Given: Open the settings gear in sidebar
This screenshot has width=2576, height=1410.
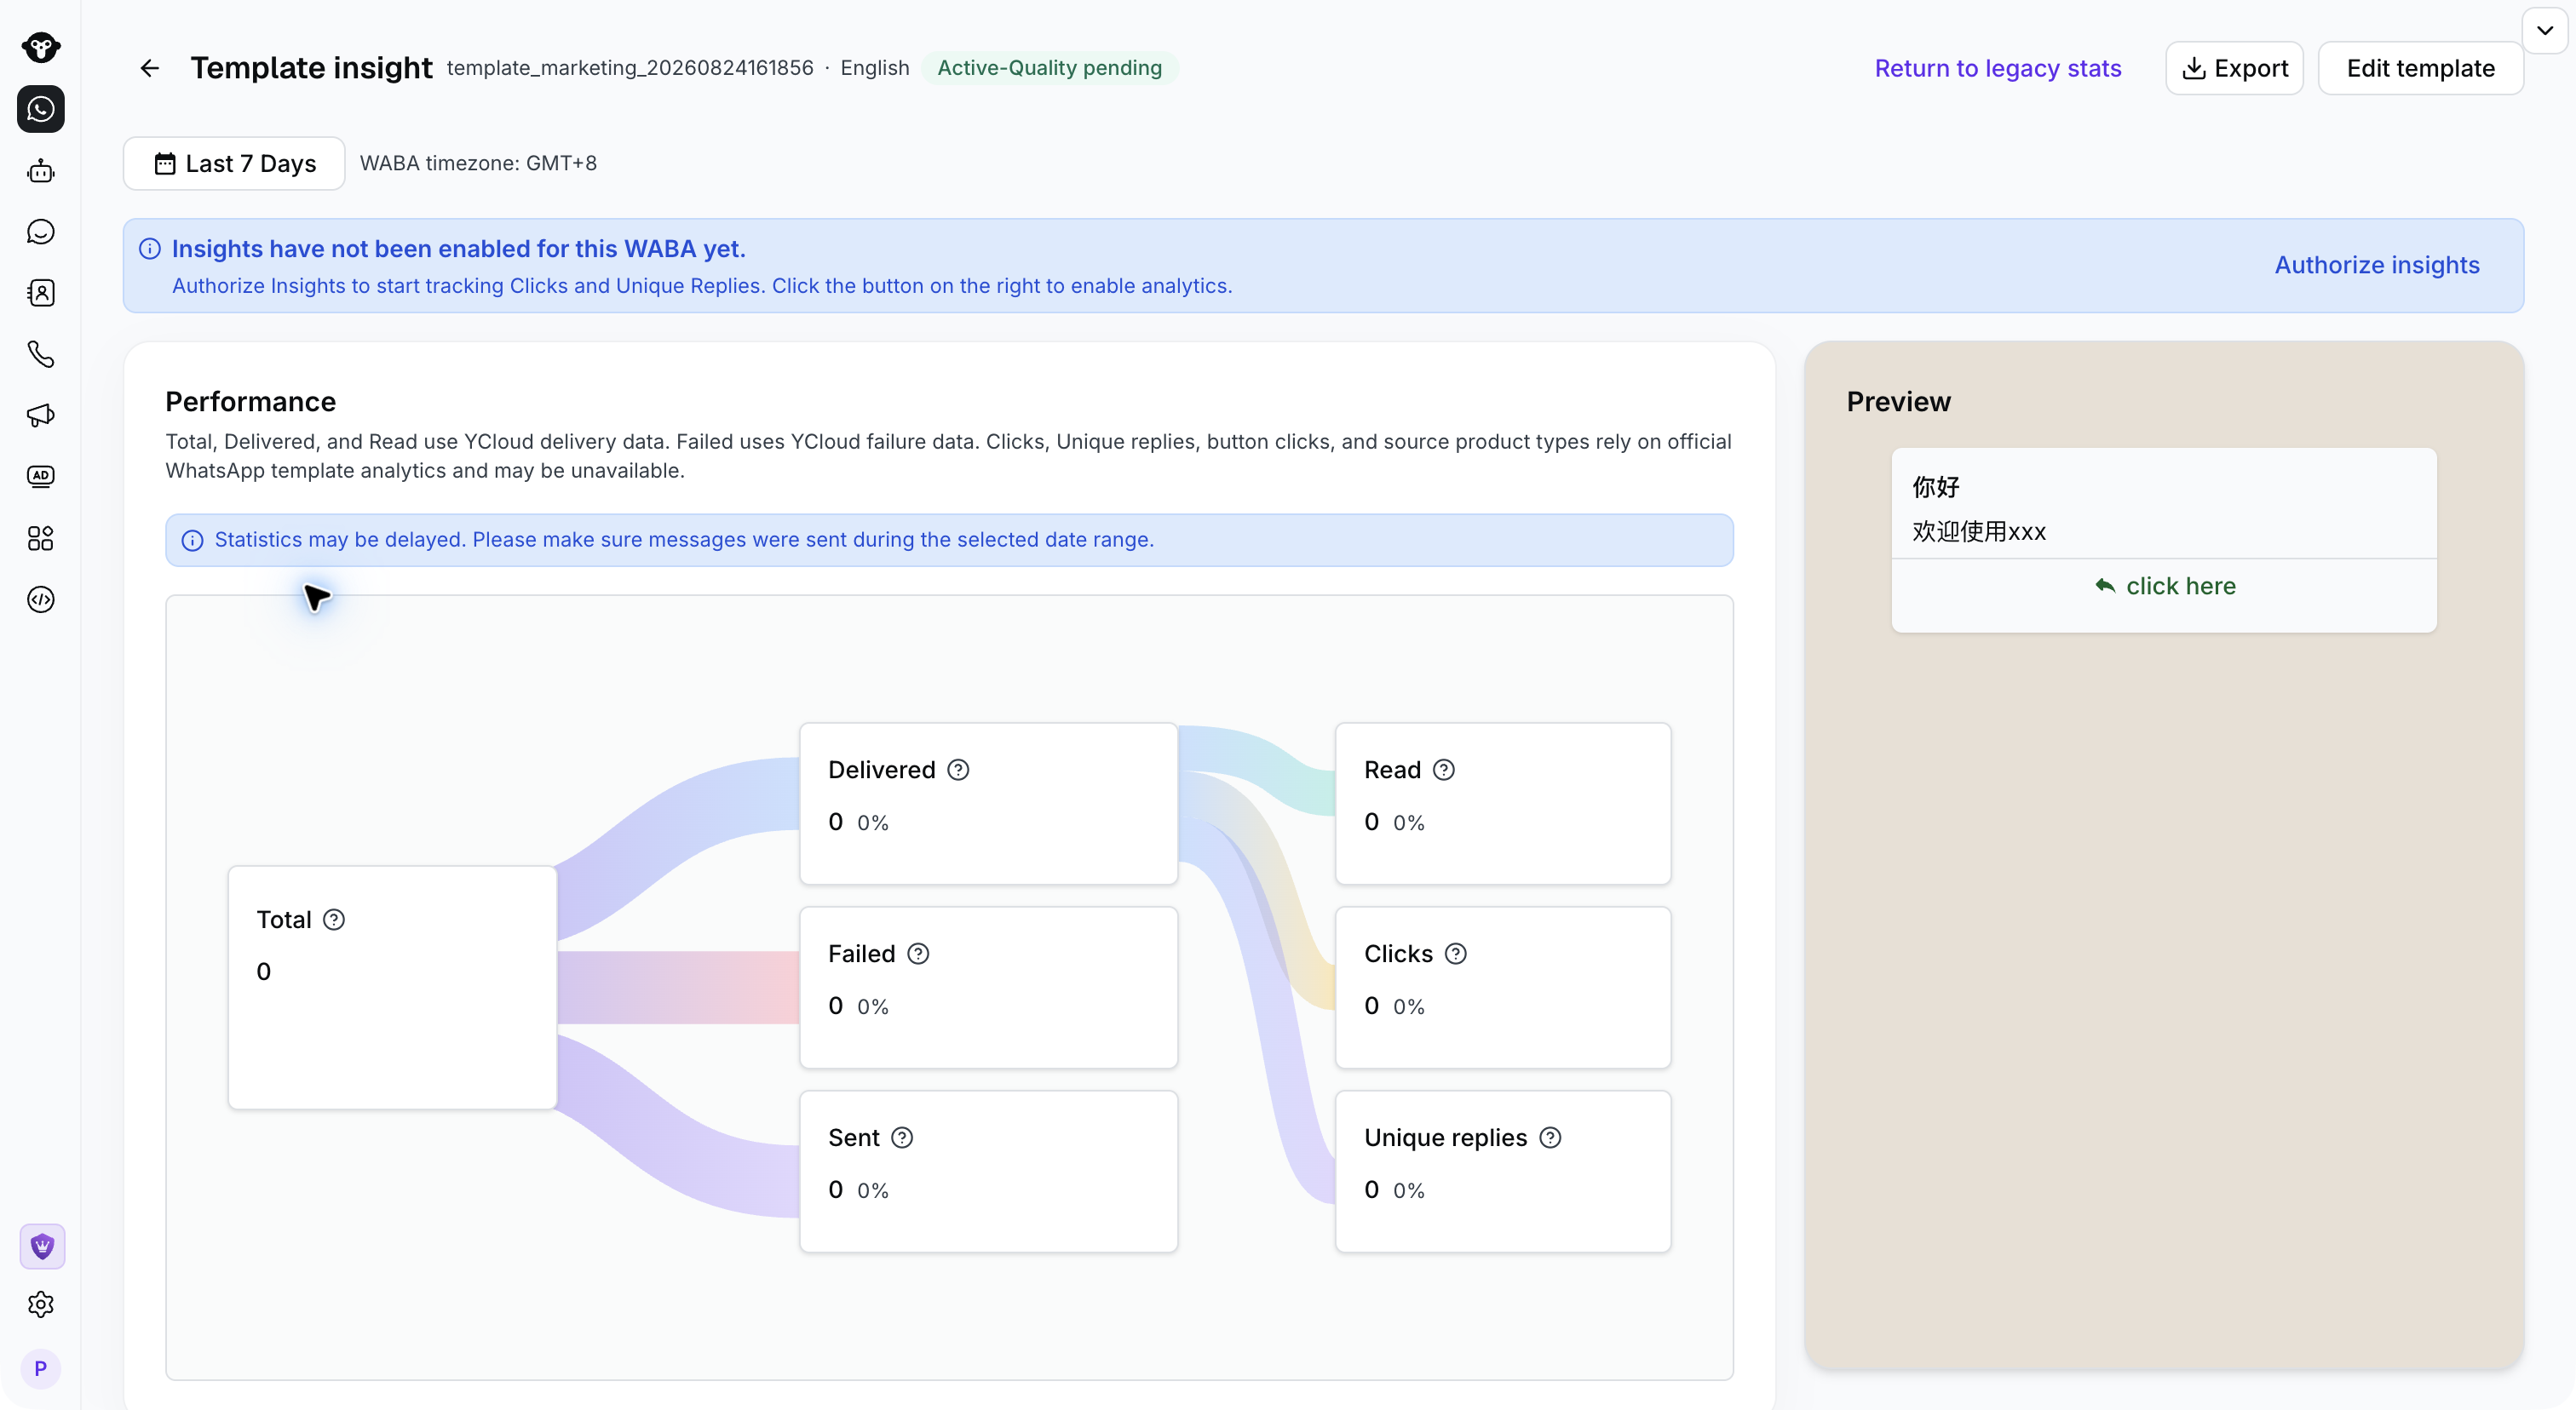Looking at the screenshot, I should [41, 1304].
